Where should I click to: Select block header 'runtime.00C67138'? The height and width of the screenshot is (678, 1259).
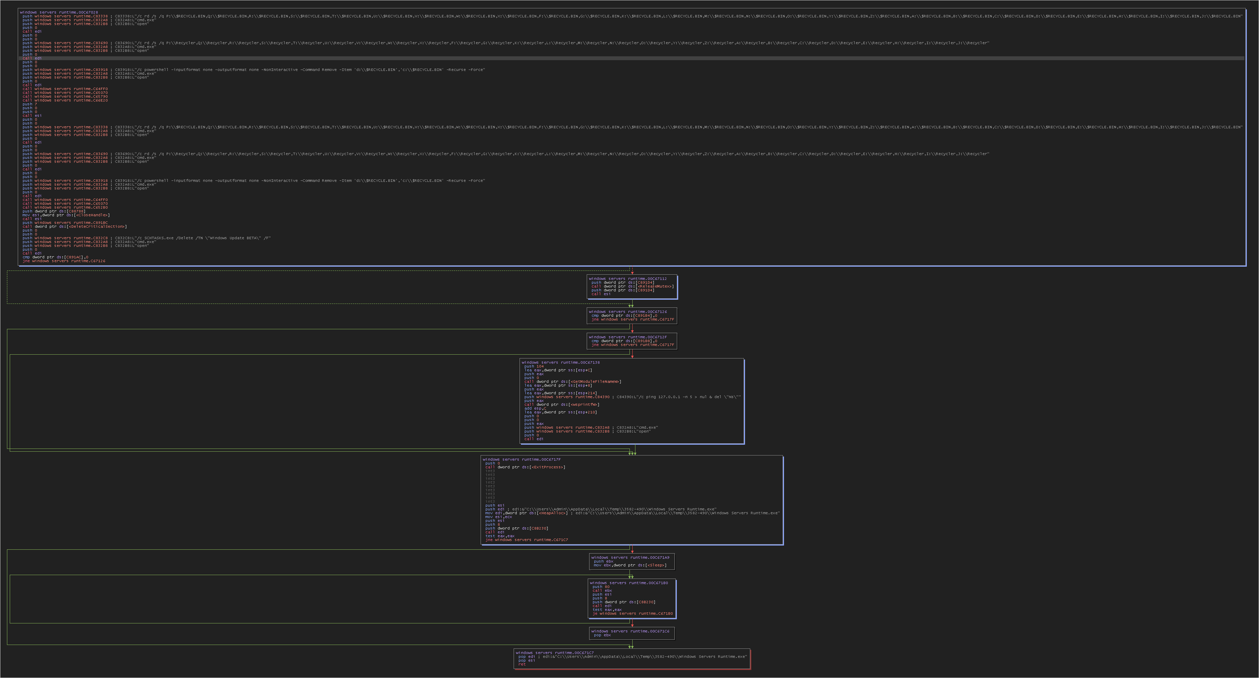click(x=561, y=362)
